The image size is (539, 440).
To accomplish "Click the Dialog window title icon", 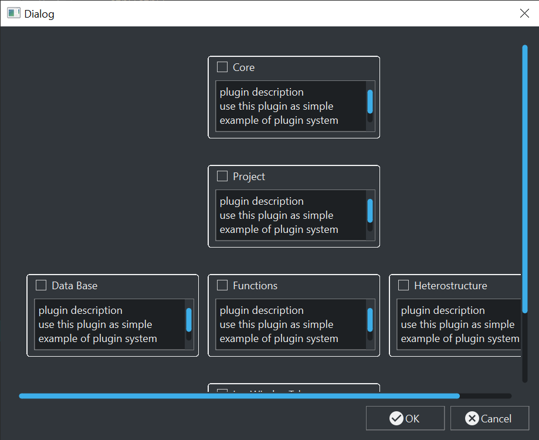I will (13, 13).
